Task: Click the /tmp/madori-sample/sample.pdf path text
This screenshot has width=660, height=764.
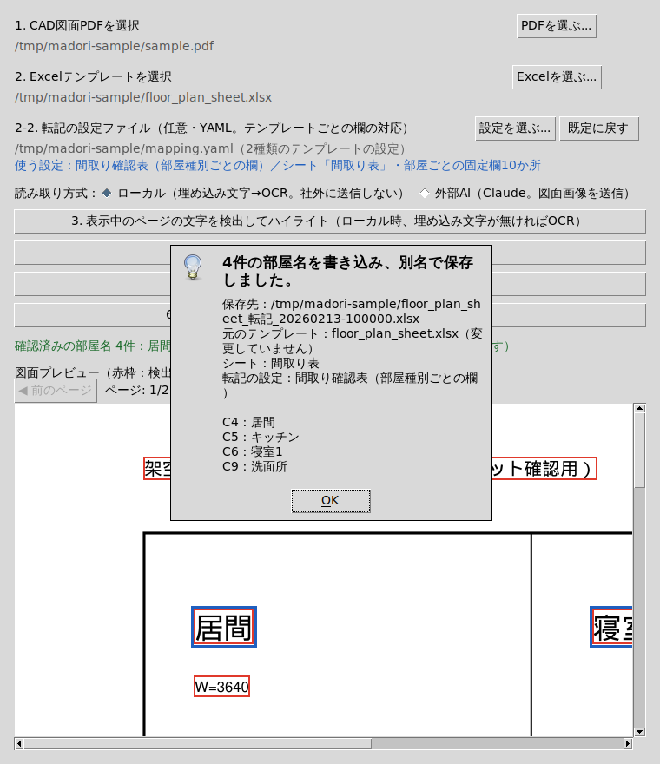Action: [x=114, y=46]
